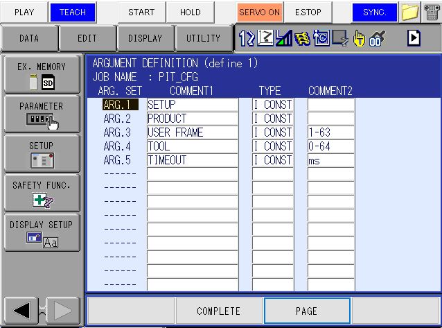Image resolution: width=442 pixels, height=328 pixels.
Task: Open the SETUP menu in sidebar
Action: pyautogui.click(x=42, y=153)
